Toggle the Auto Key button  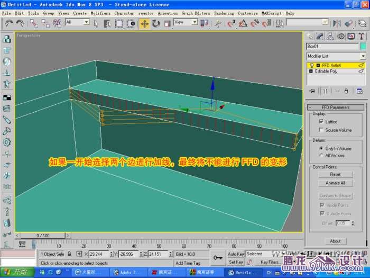pos(236,254)
